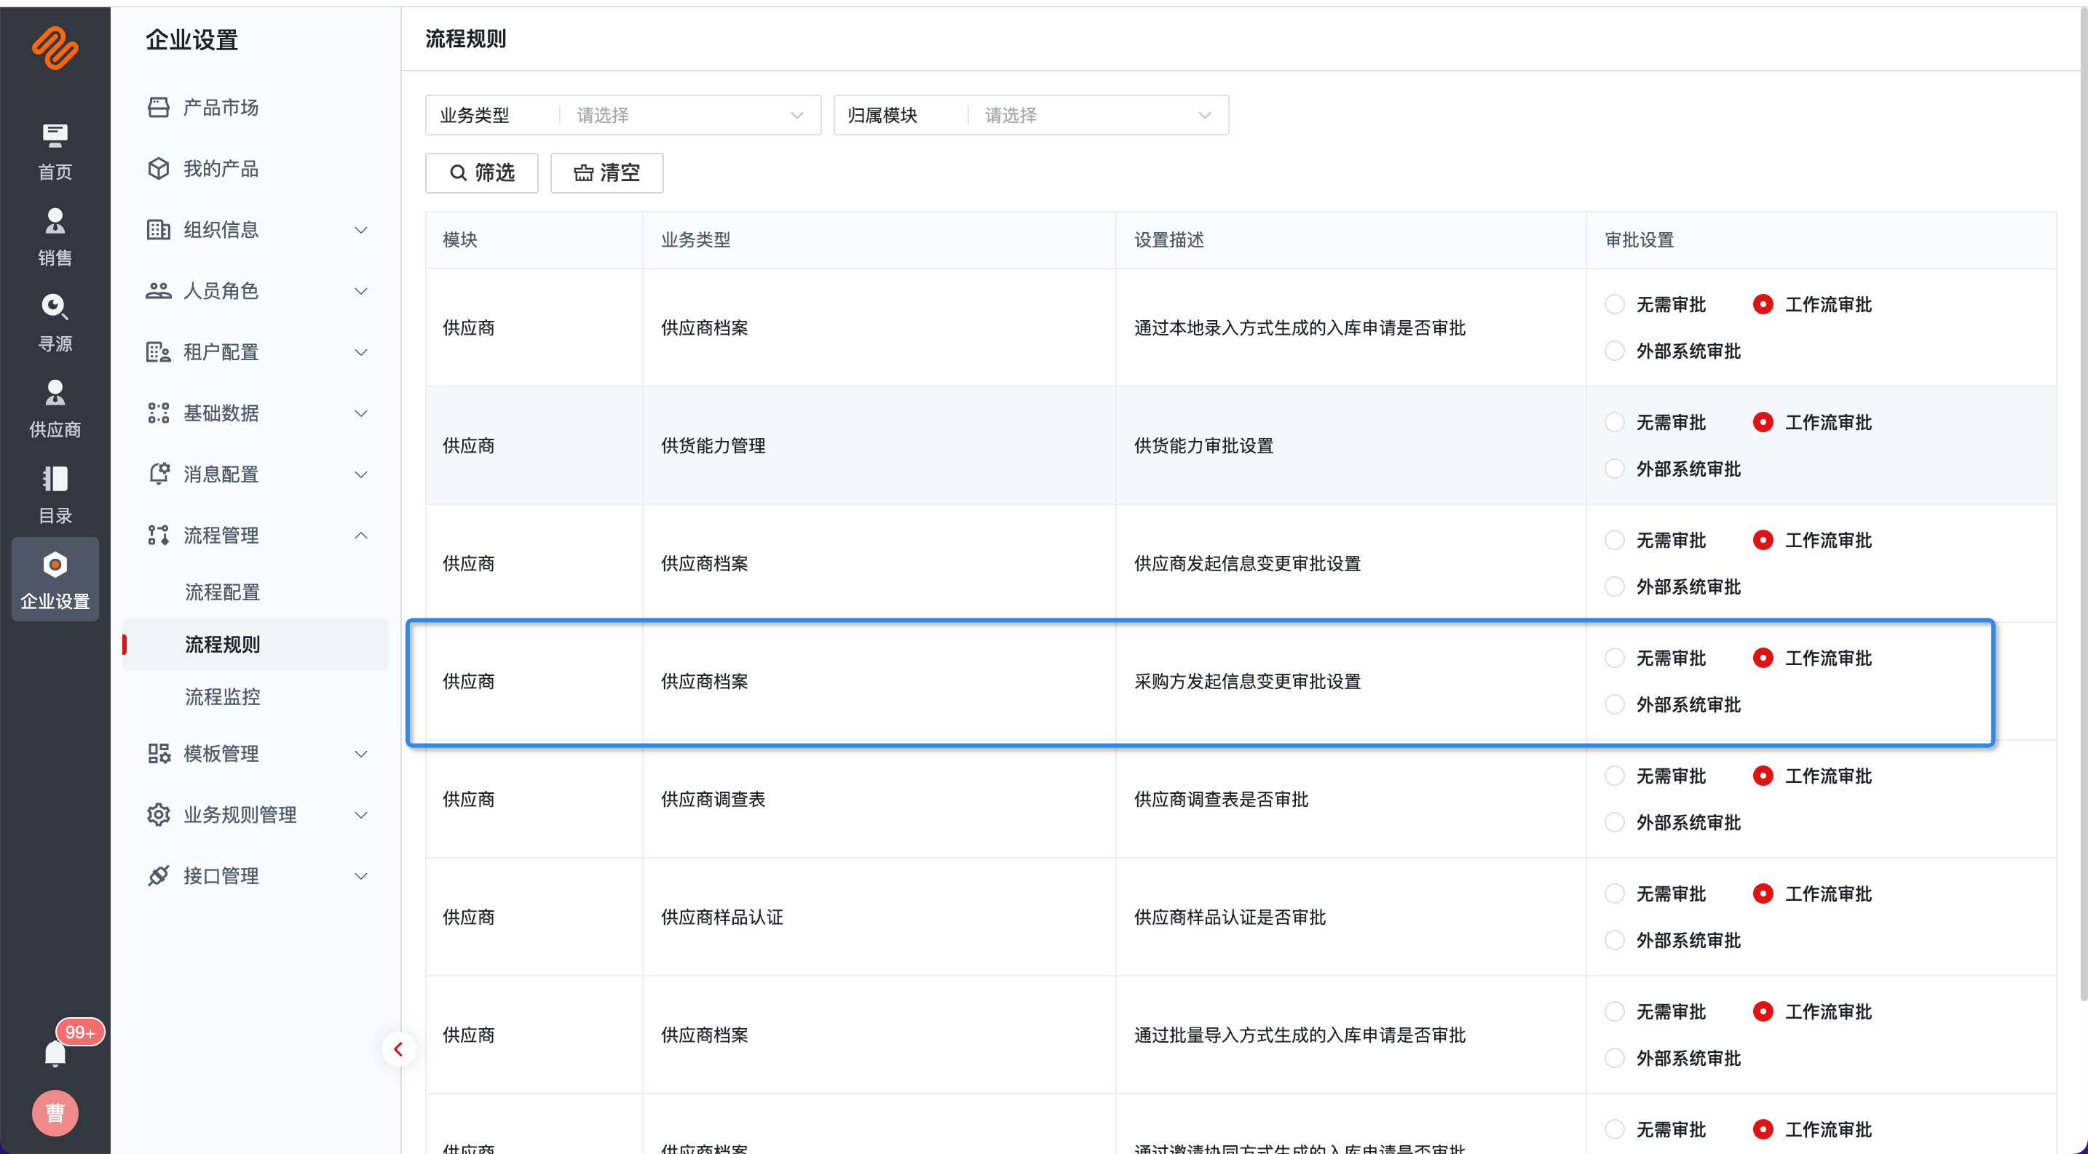
Task: Click the 基础数据 icon
Action: coord(159,413)
